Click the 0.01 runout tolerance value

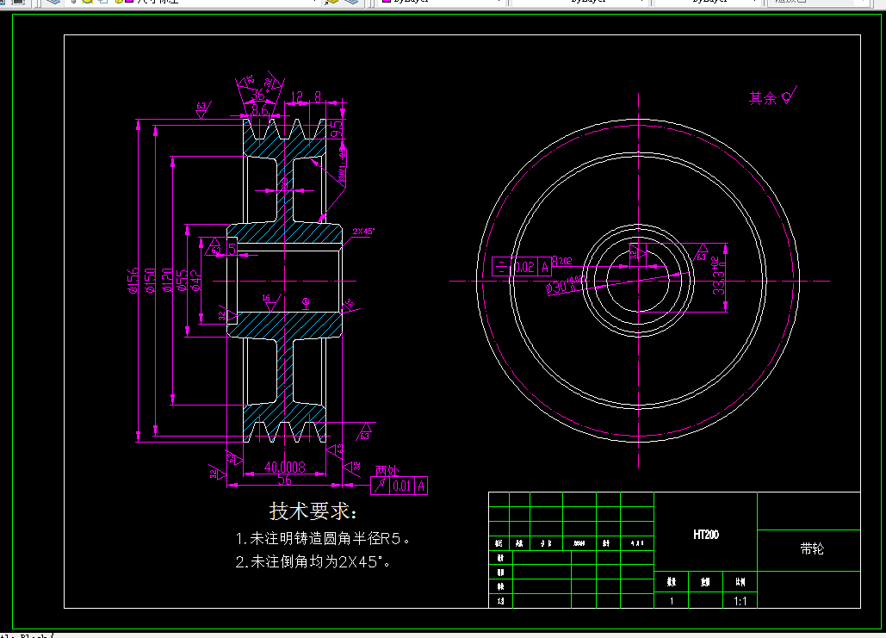pos(402,486)
